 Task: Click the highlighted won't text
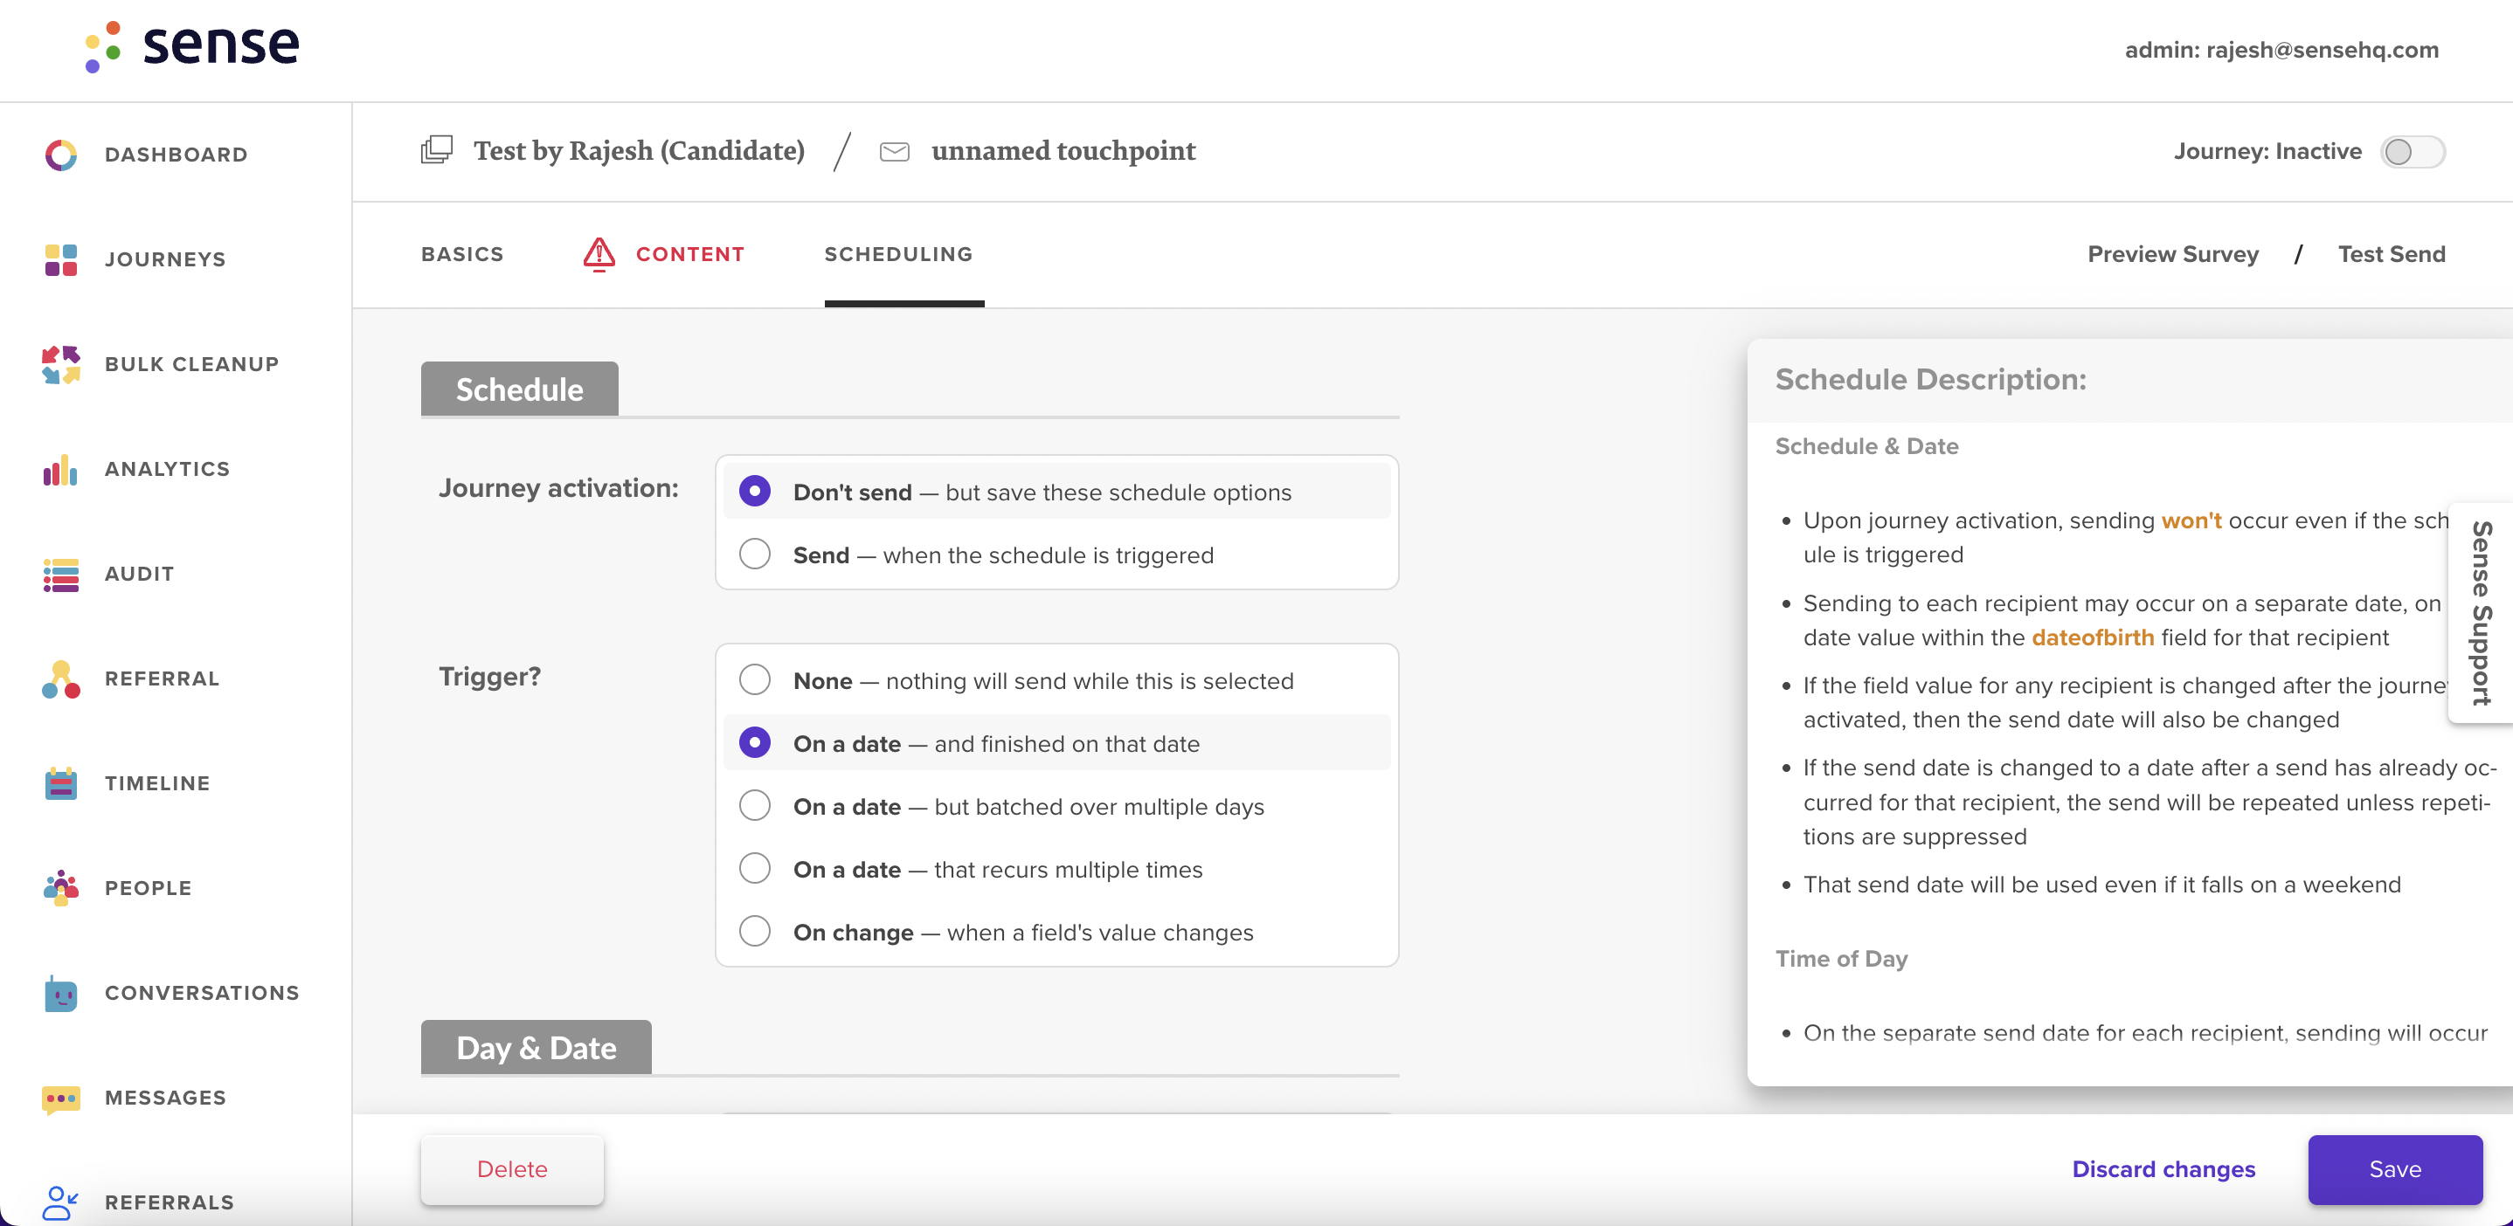(x=2191, y=520)
